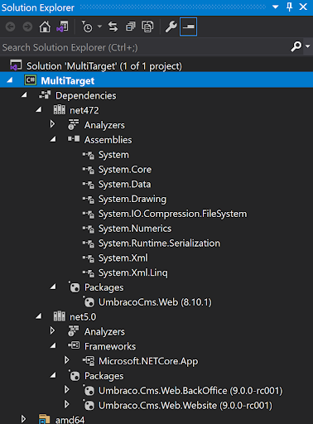The image size is (313, 424).
Task: Select System.Numerics assembly
Action: (135, 229)
